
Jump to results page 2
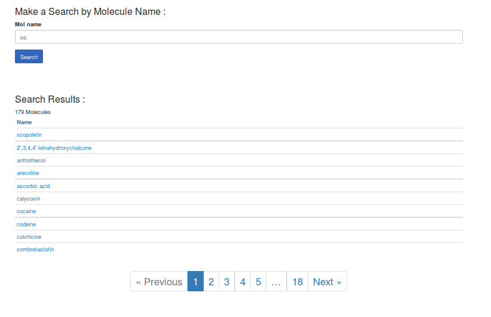click(x=211, y=282)
